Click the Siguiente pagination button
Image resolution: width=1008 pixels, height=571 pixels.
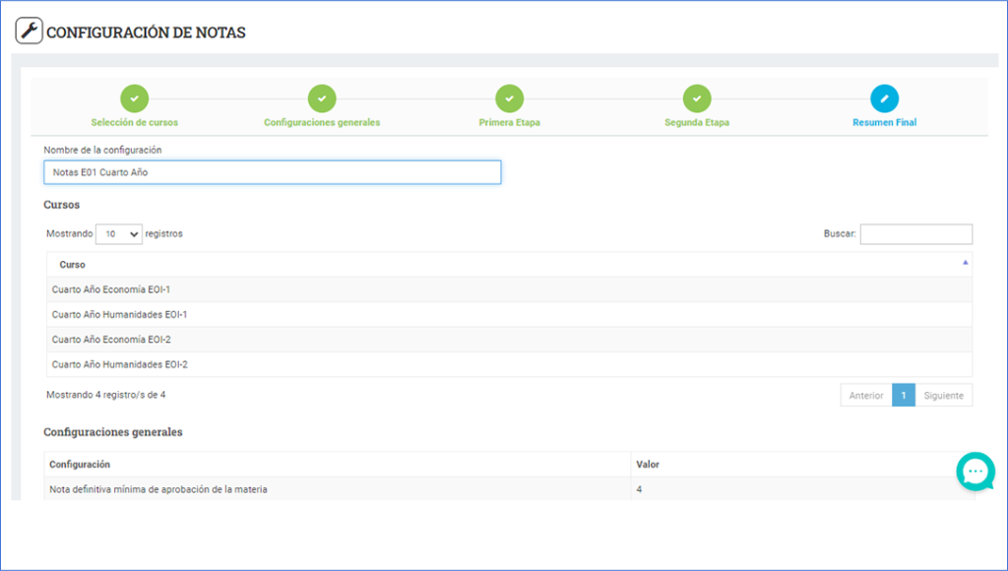[944, 396]
